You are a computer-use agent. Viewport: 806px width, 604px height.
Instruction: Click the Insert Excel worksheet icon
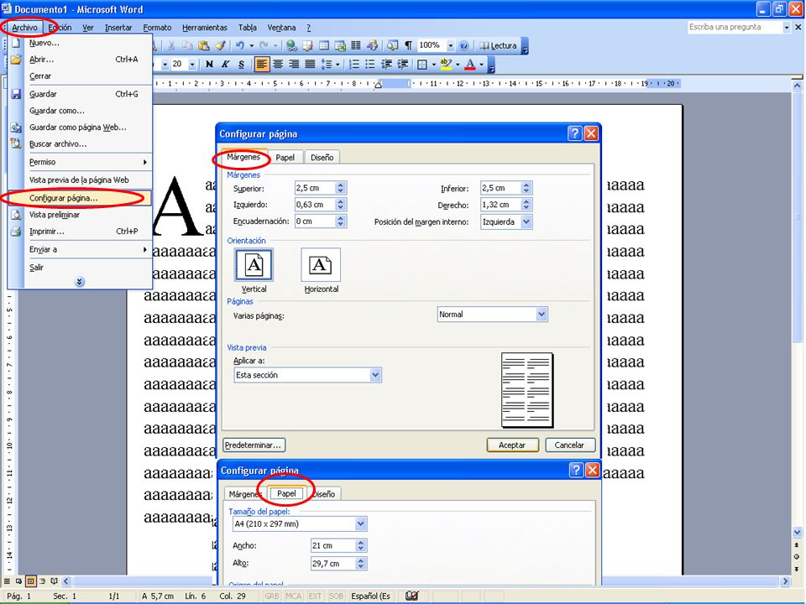point(340,45)
